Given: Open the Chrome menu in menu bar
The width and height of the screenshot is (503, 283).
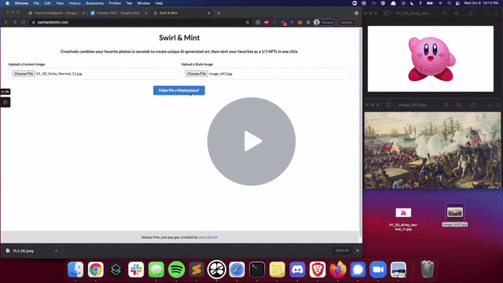Looking at the screenshot, I should click(x=21, y=3).
